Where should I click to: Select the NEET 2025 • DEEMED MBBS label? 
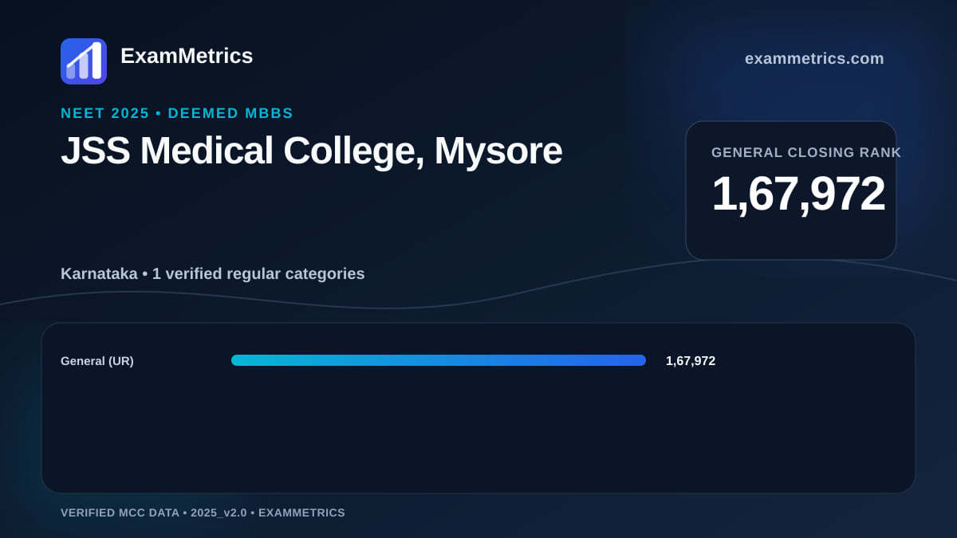[177, 113]
